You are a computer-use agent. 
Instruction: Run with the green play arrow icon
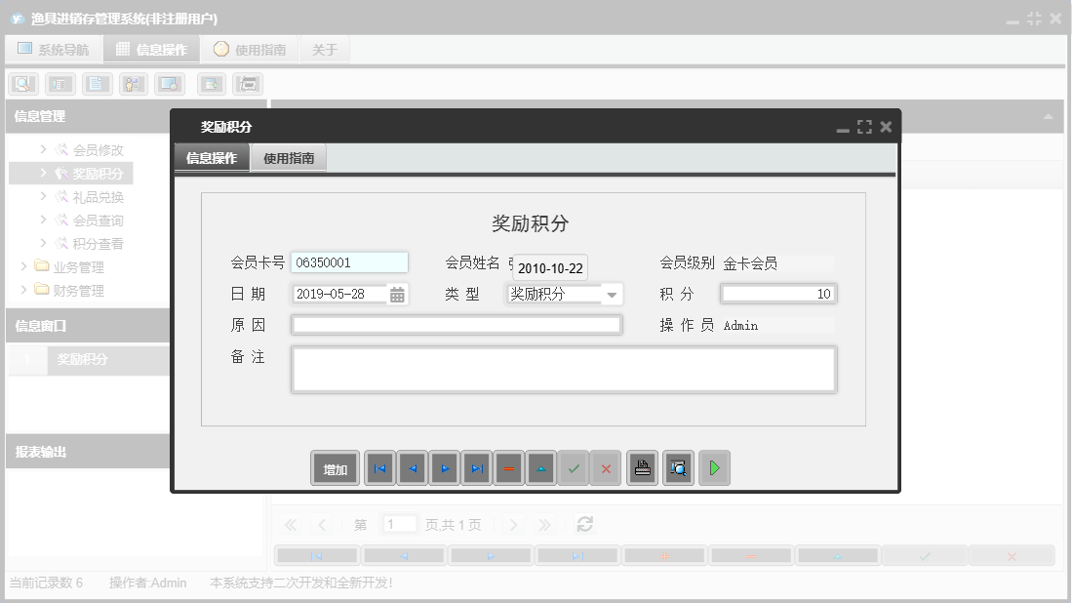point(714,467)
